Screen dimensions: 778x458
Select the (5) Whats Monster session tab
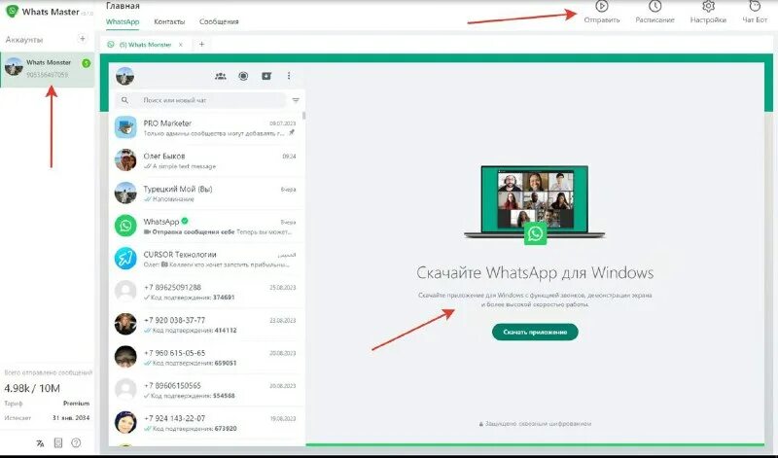pyautogui.click(x=145, y=45)
